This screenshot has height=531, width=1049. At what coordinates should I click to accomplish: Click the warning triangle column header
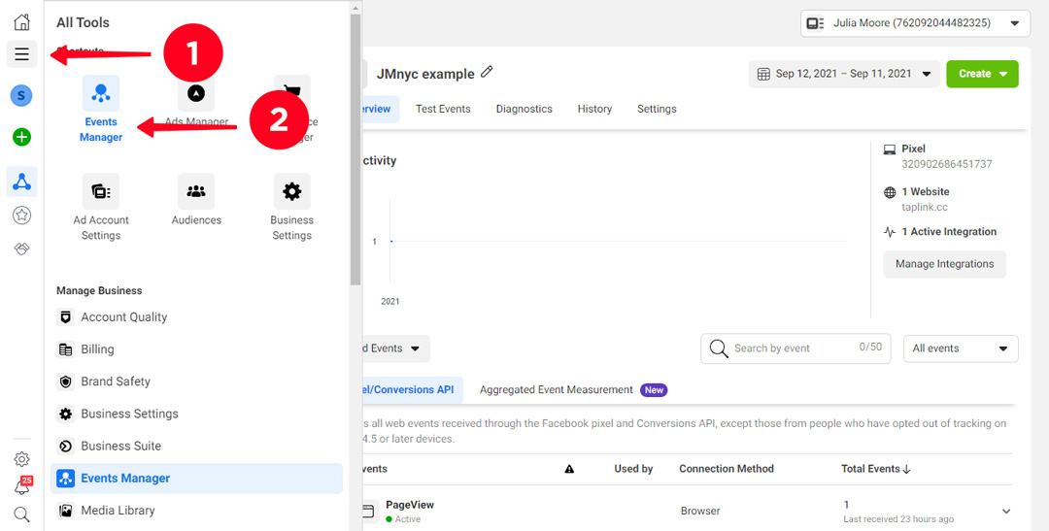coord(569,469)
